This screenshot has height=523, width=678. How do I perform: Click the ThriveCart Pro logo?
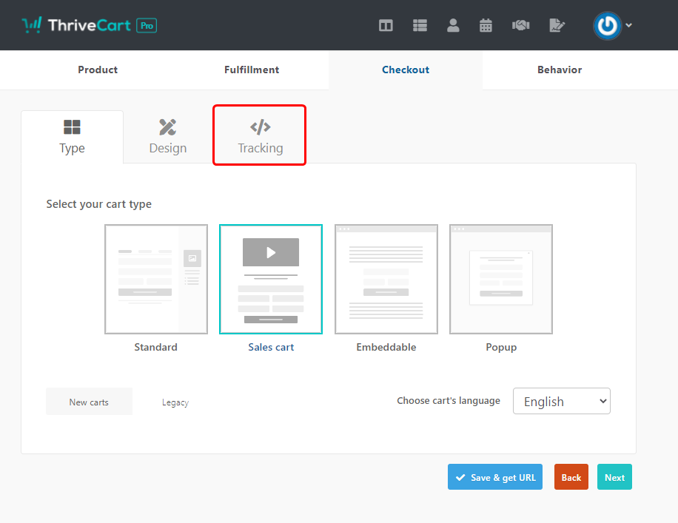(x=89, y=25)
